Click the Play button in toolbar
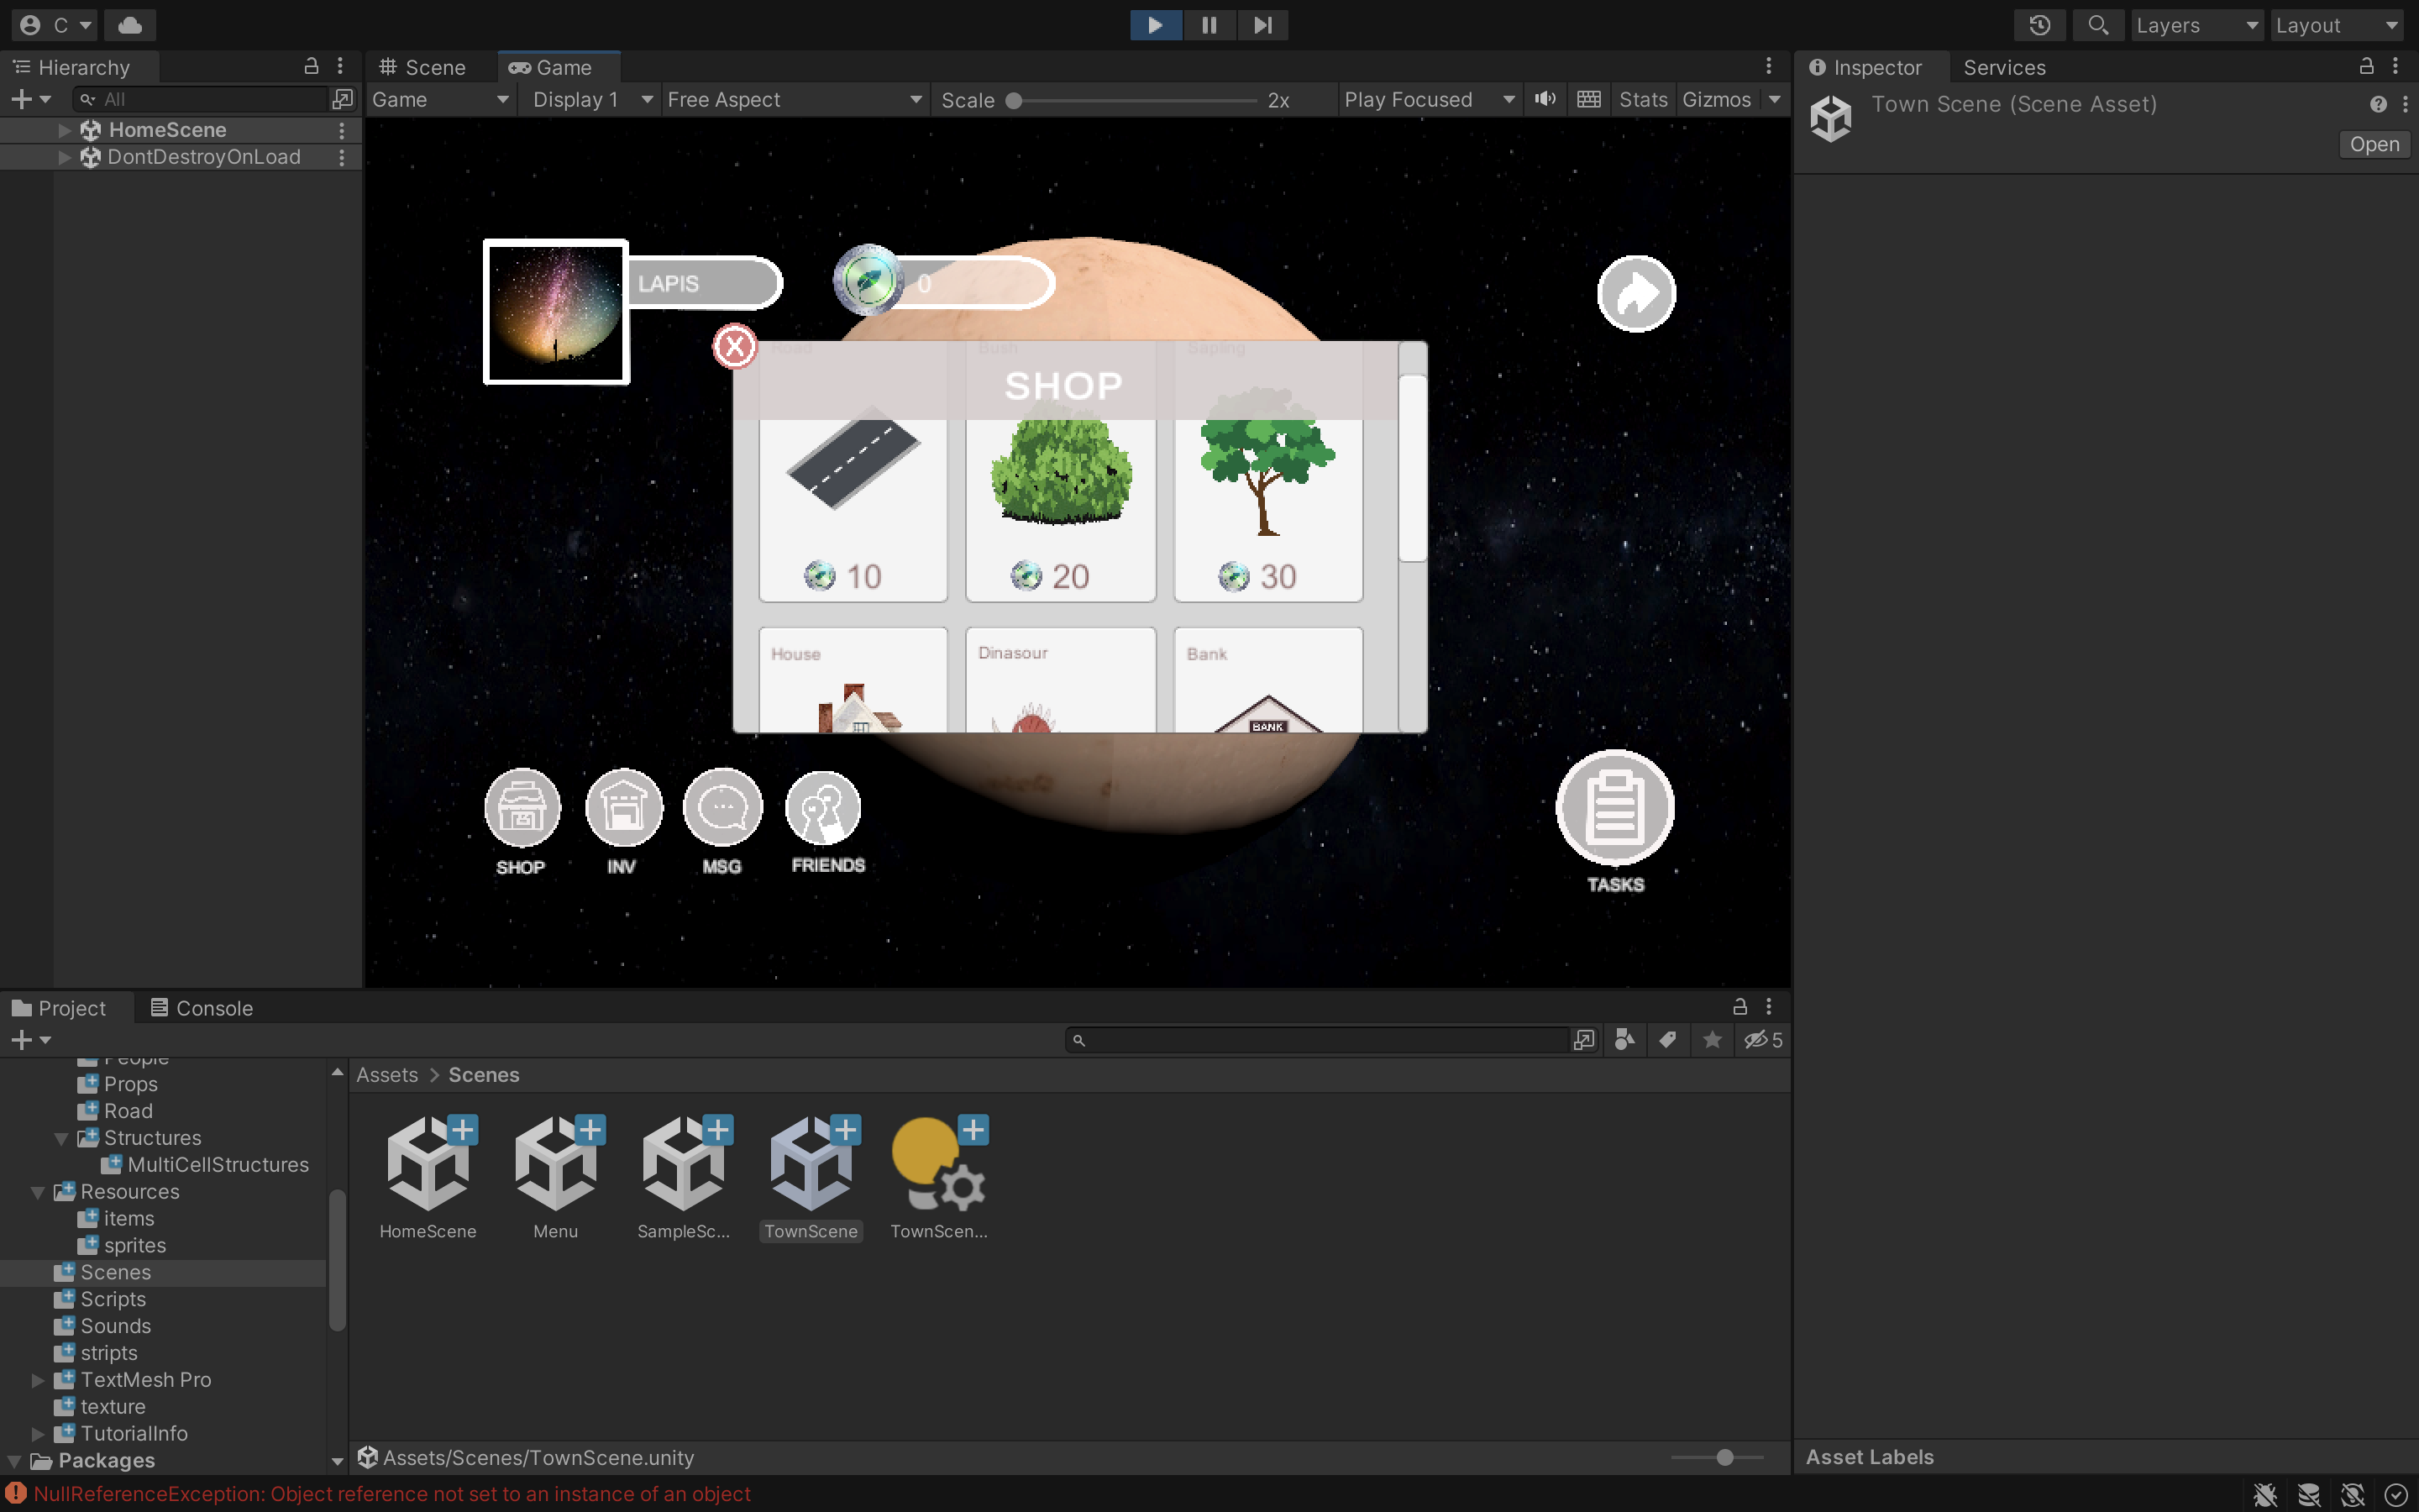This screenshot has width=2419, height=1512. [1155, 25]
